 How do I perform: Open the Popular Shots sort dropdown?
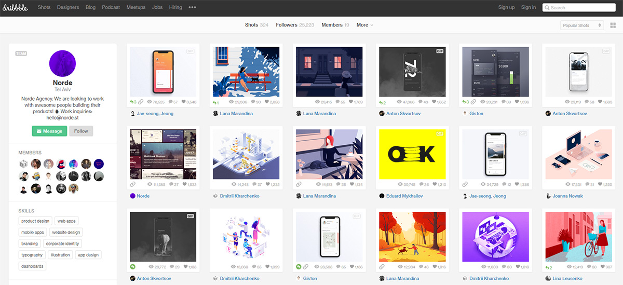tap(582, 25)
